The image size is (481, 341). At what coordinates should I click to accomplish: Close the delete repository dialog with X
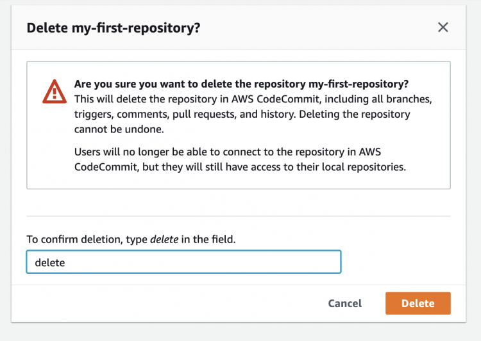[x=443, y=28]
